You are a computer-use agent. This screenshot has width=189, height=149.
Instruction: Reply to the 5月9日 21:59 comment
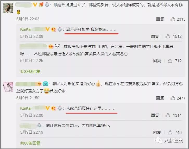[160, 98]
